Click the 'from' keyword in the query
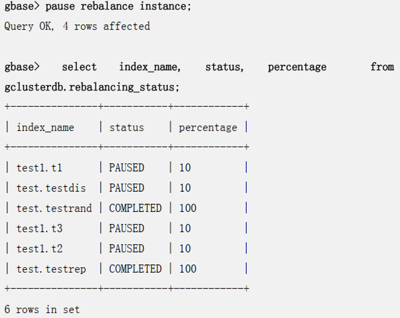 point(382,67)
